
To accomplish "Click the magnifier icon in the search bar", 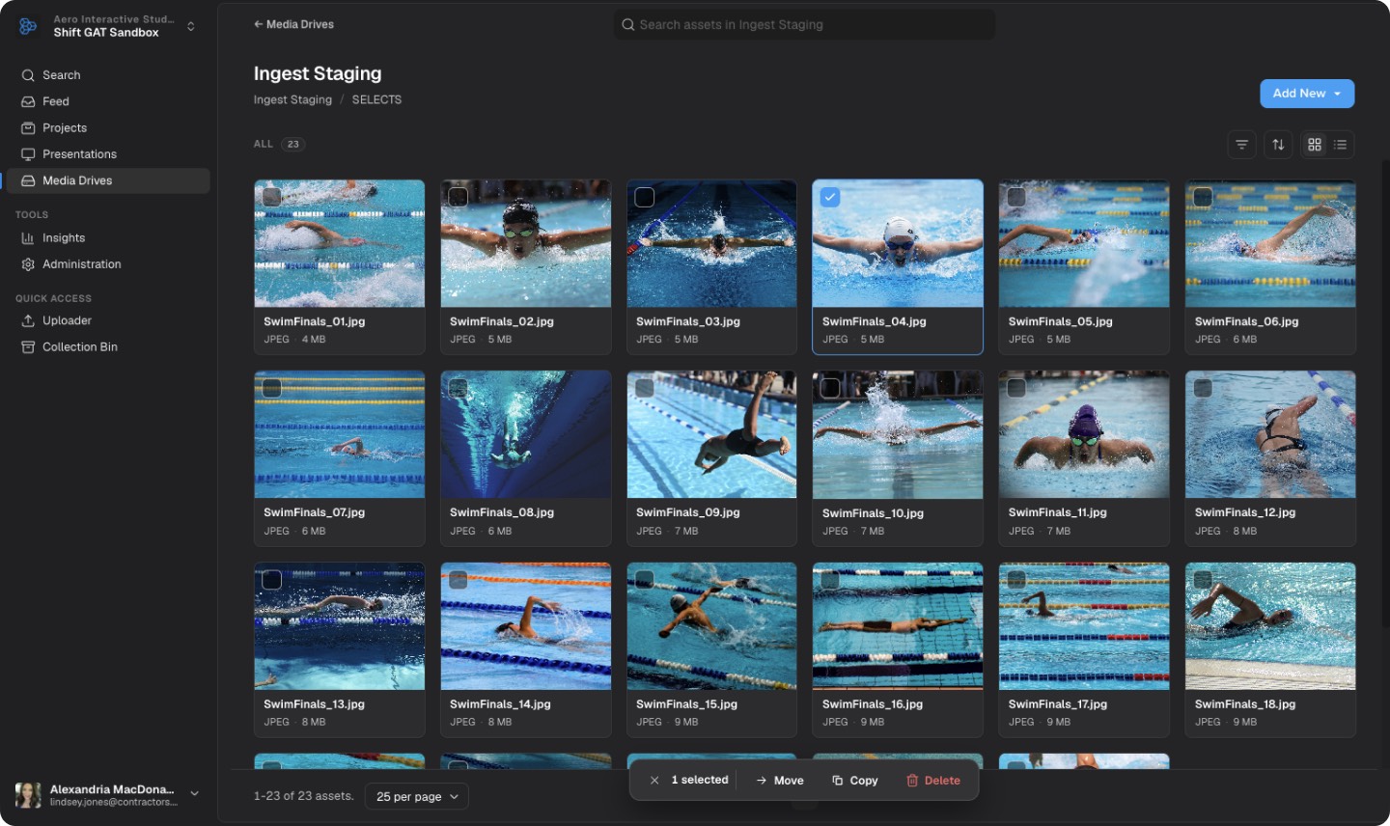I will [628, 24].
